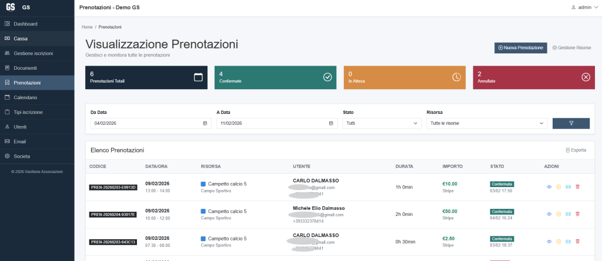
Task: Click Esporta to export bookings
Action: (576, 150)
